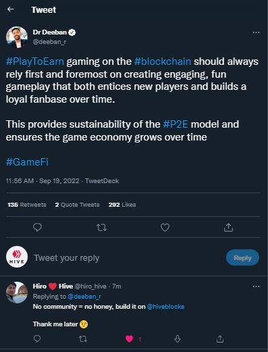The width and height of the screenshot is (268, 352).
Task: View the 2 Quote Tweets list
Action: (x=77, y=205)
